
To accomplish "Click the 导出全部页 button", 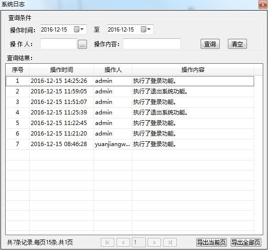I will 246,242.
